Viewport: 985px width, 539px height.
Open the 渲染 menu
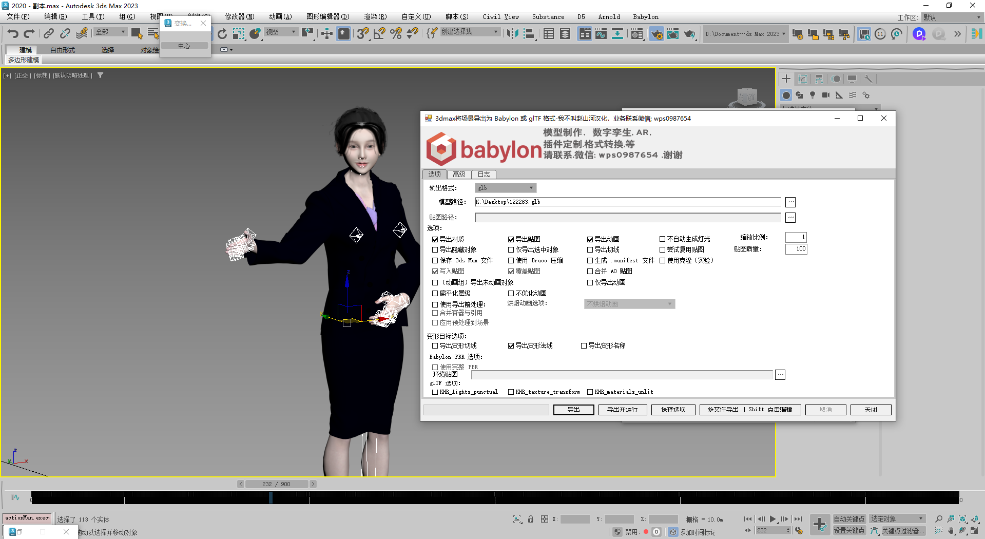pyautogui.click(x=375, y=17)
